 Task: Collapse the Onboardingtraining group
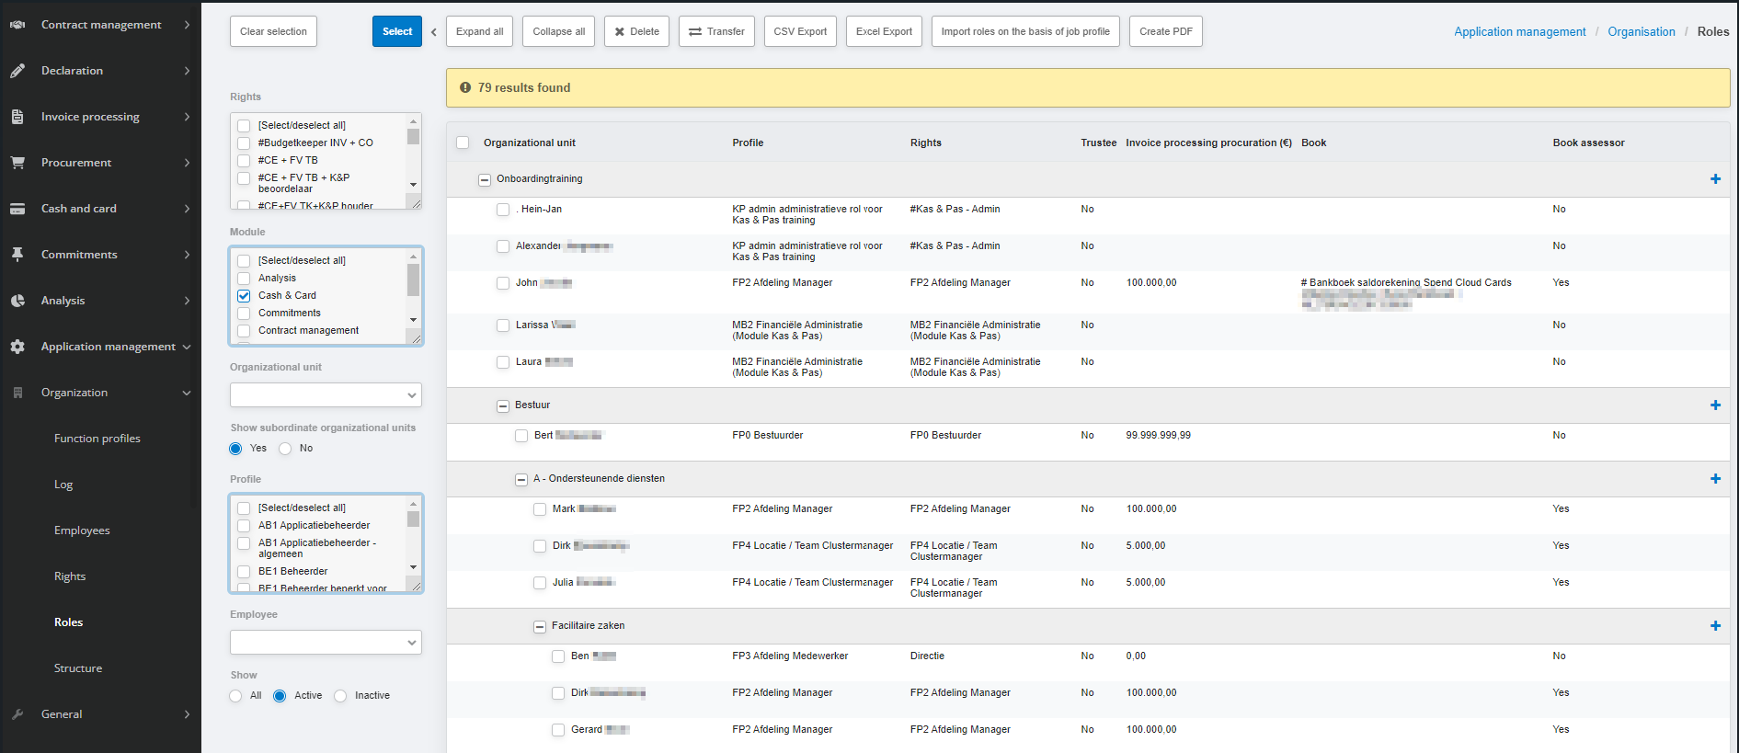point(485,180)
